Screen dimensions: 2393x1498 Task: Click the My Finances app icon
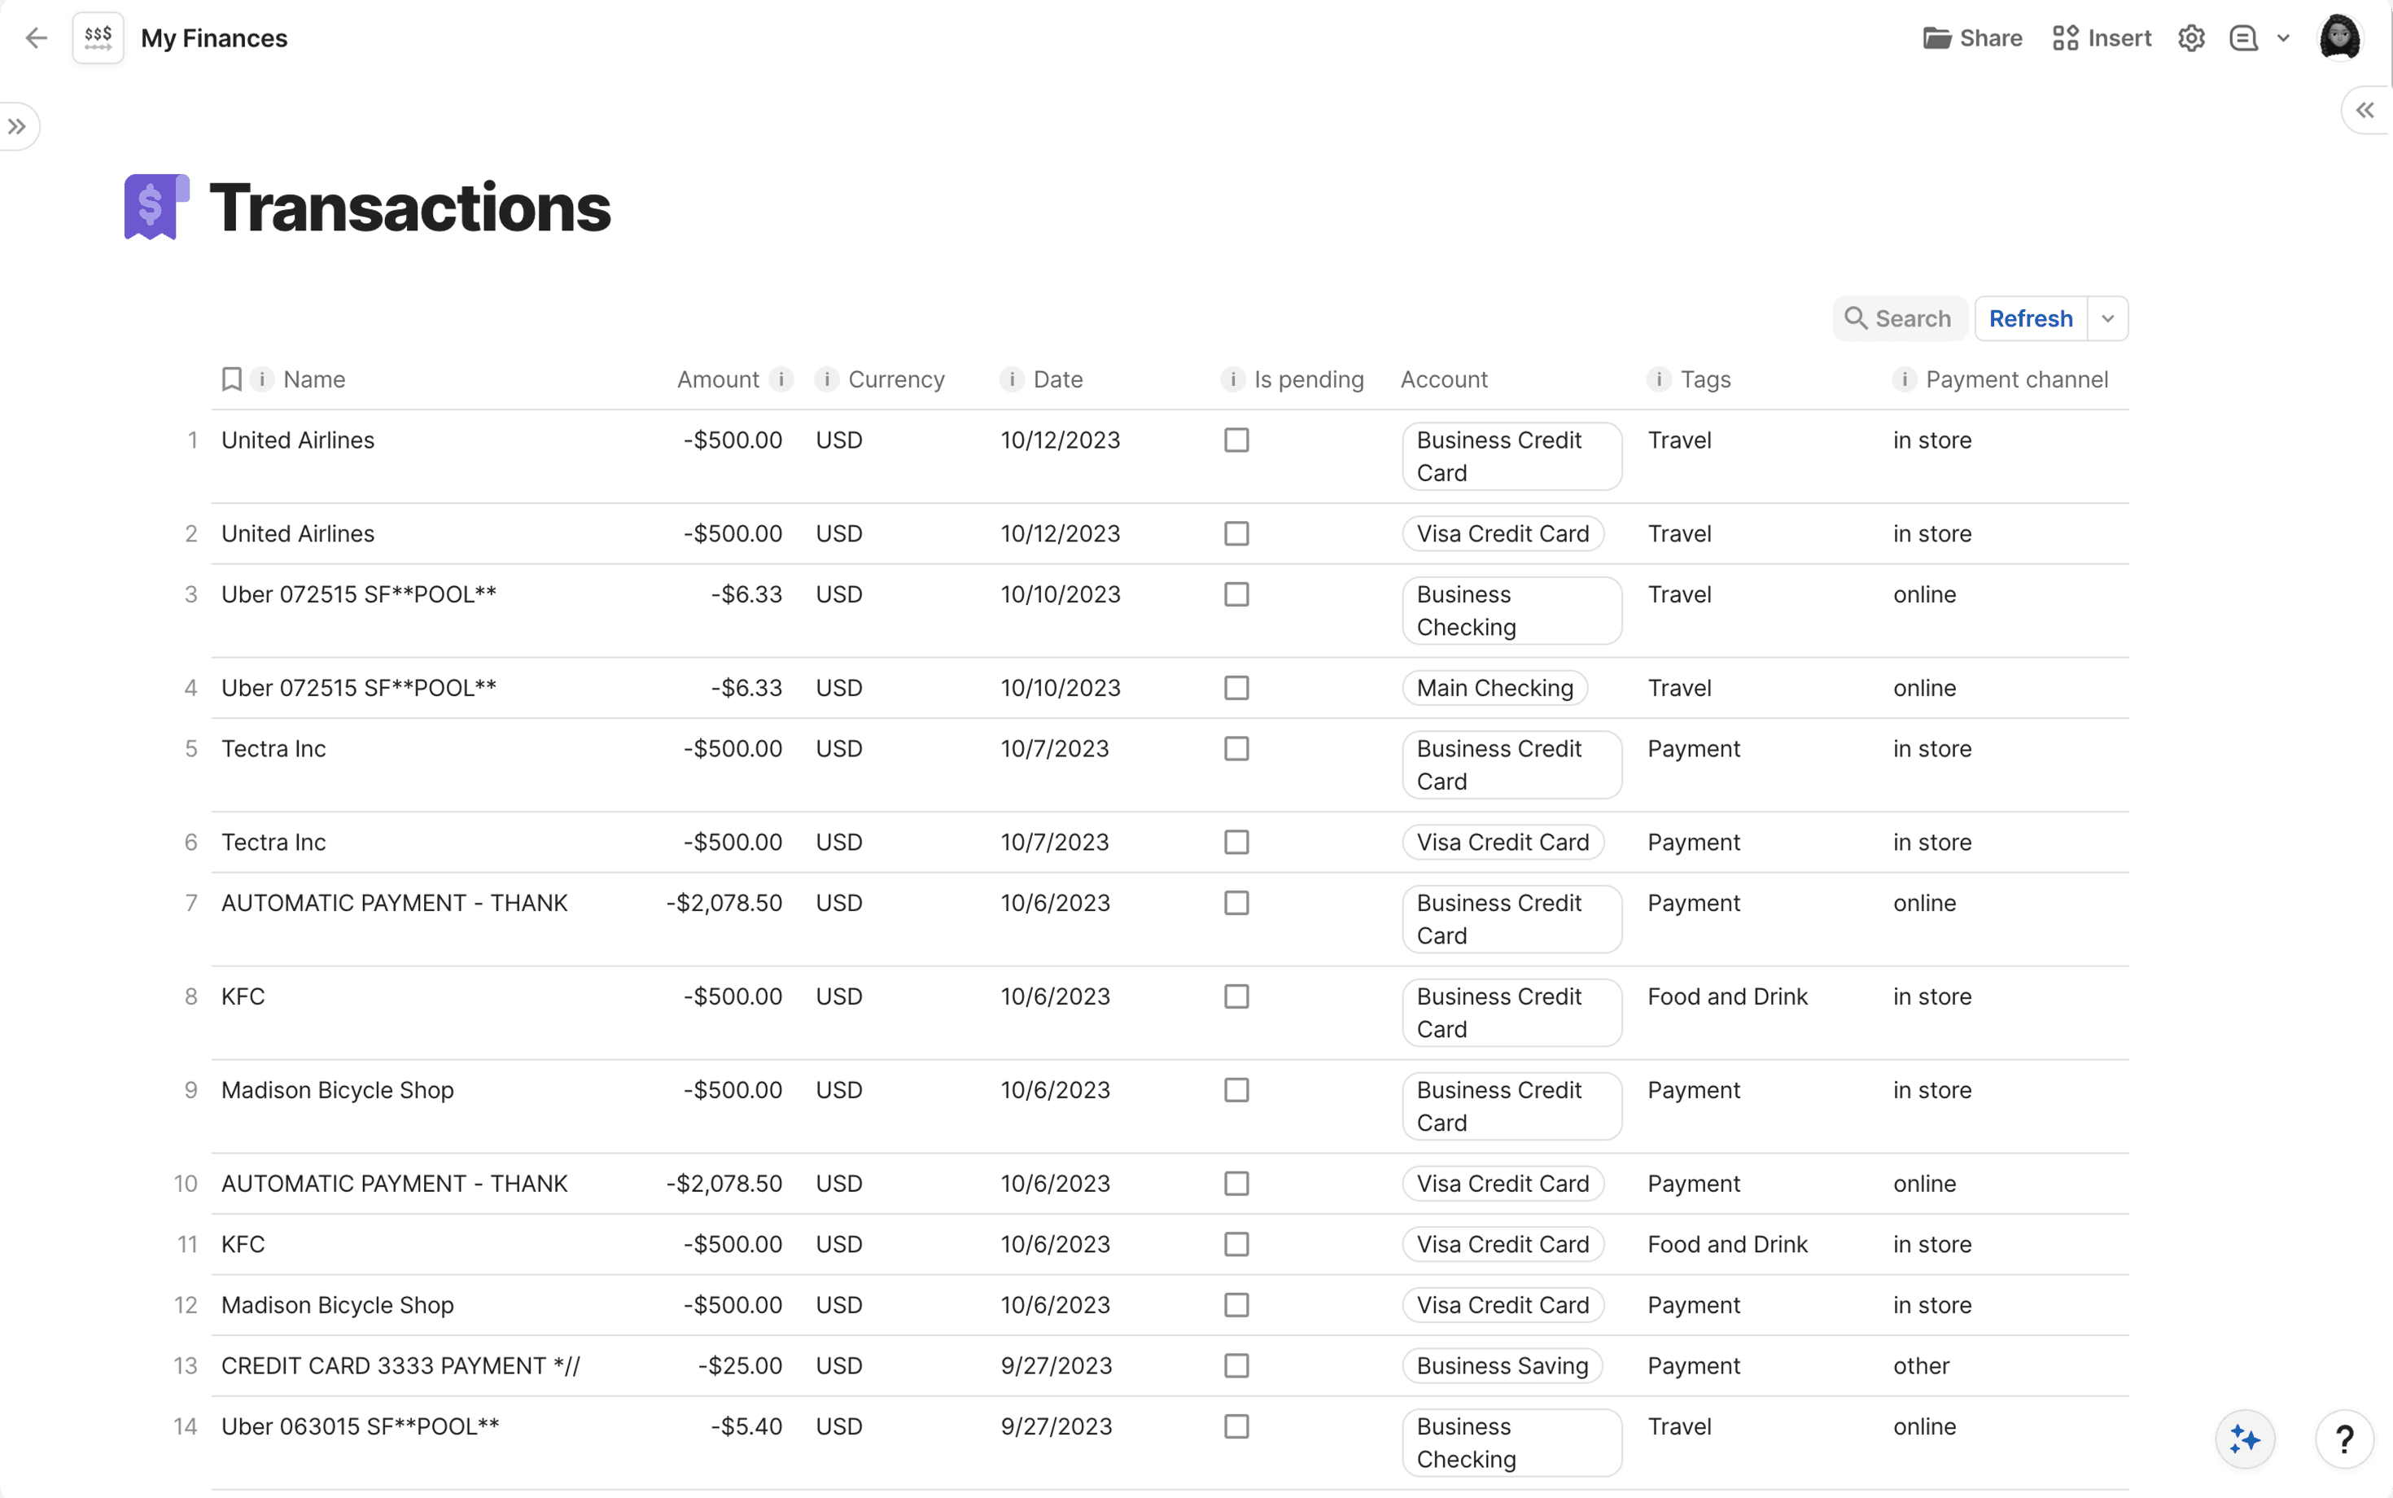coord(97,37)
